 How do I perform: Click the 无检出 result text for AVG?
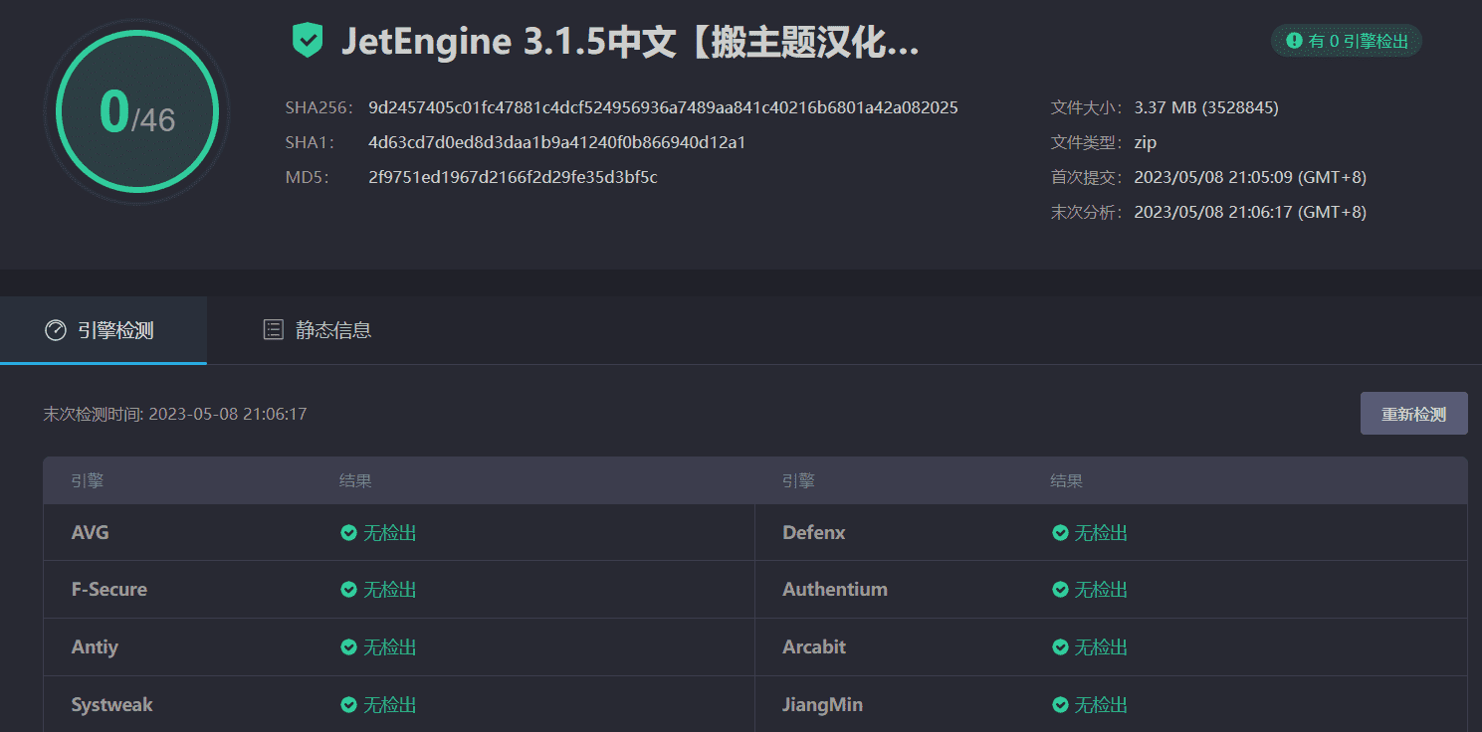click(390, 533)
